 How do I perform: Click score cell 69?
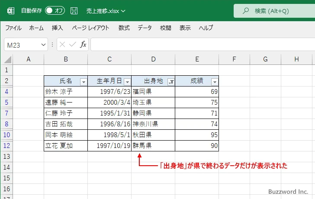[x=197, y=92]
